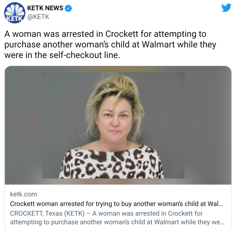Click the leopard print top in the photo

pyautogui.click(x=112, y=163)
